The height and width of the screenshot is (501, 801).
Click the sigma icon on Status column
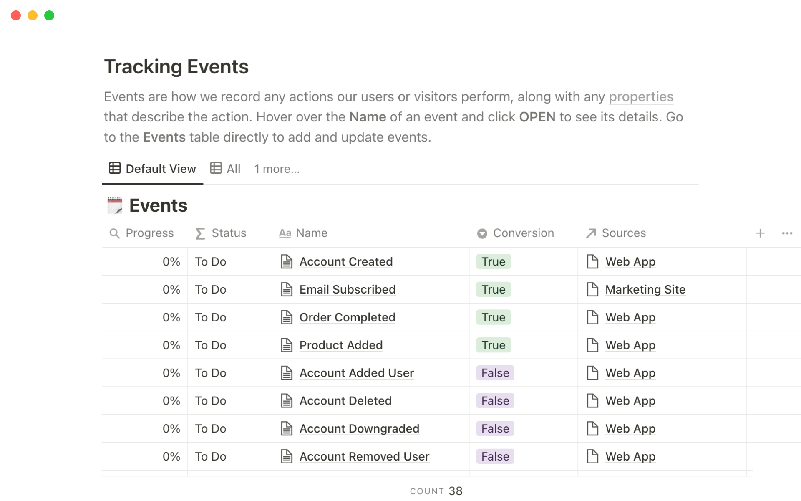pos(200,233)
